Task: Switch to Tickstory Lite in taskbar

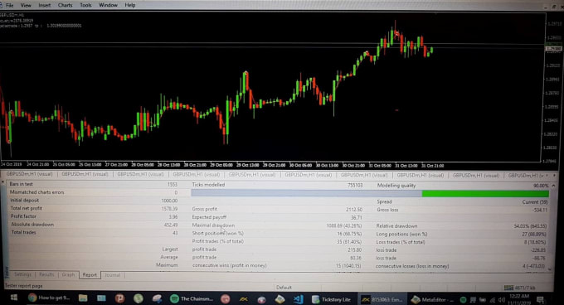Action: 332,299
